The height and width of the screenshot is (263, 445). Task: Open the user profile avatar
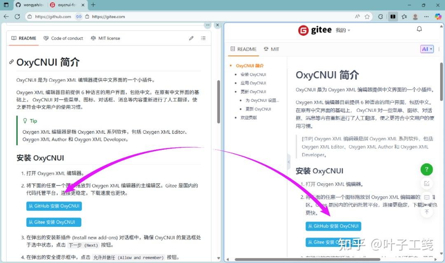click(415, 16)
